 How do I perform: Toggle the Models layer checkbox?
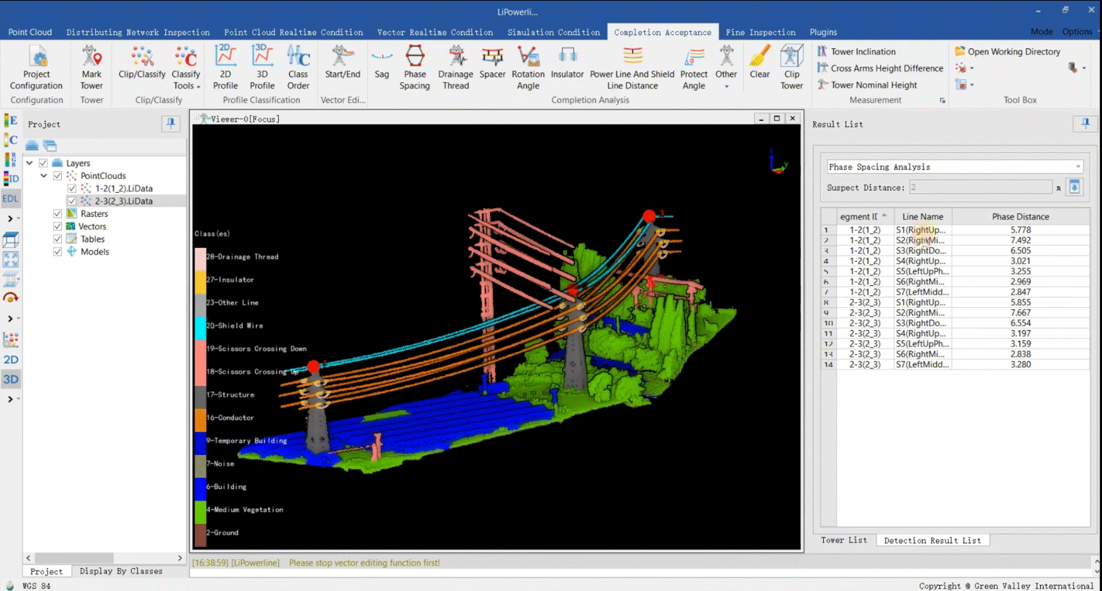coord(57,251)
